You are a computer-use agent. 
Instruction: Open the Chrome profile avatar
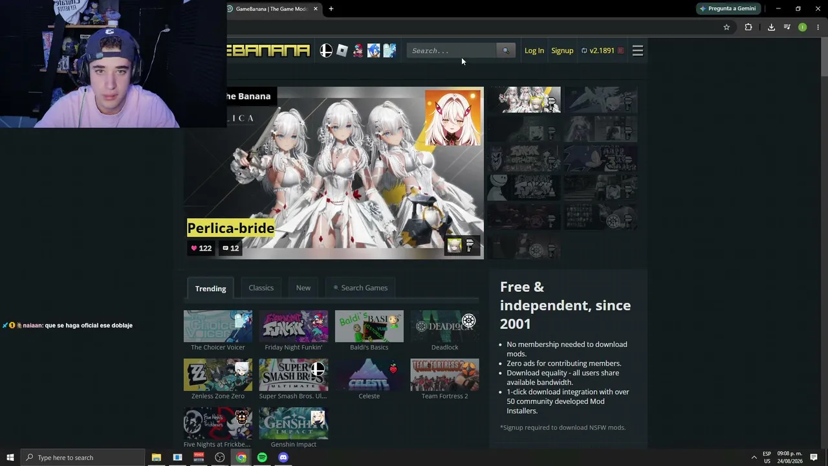click(802, 27)
